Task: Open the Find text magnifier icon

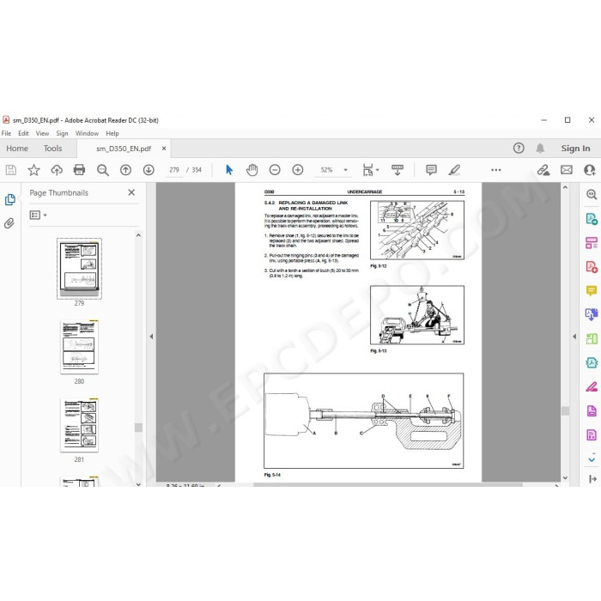Action: coord(102,170)
